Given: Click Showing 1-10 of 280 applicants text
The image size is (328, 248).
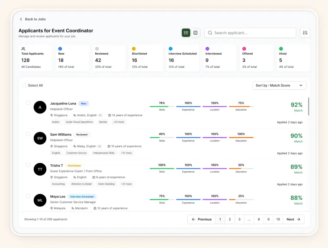Looking at the screenshot, I should [45, 219].
